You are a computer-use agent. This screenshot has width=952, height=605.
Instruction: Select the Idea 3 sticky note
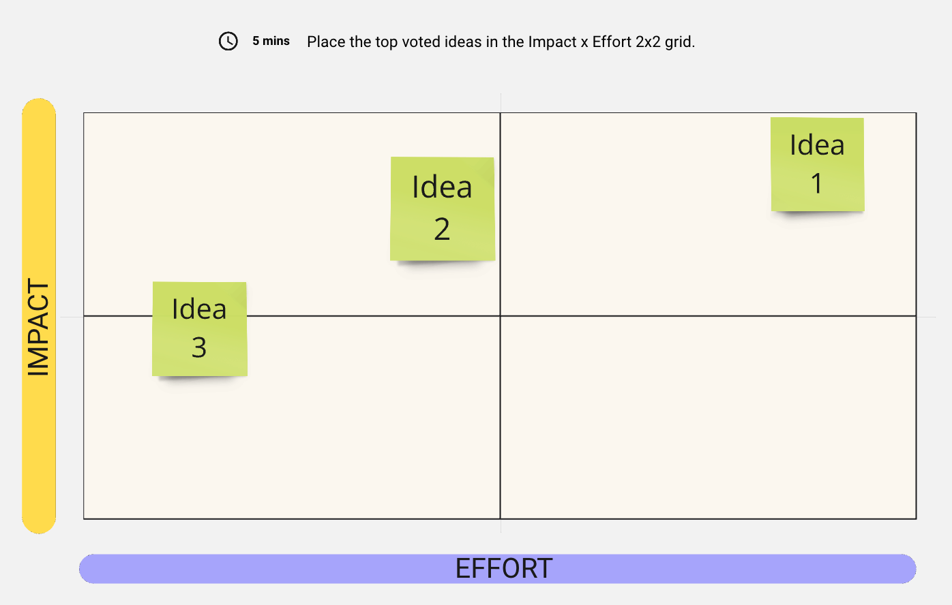199,328
